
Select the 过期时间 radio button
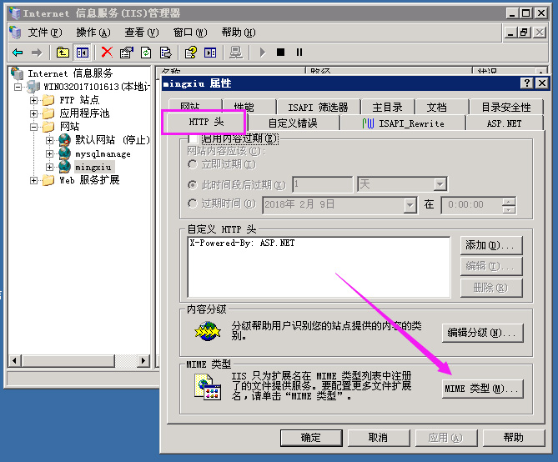click(192, 204)
